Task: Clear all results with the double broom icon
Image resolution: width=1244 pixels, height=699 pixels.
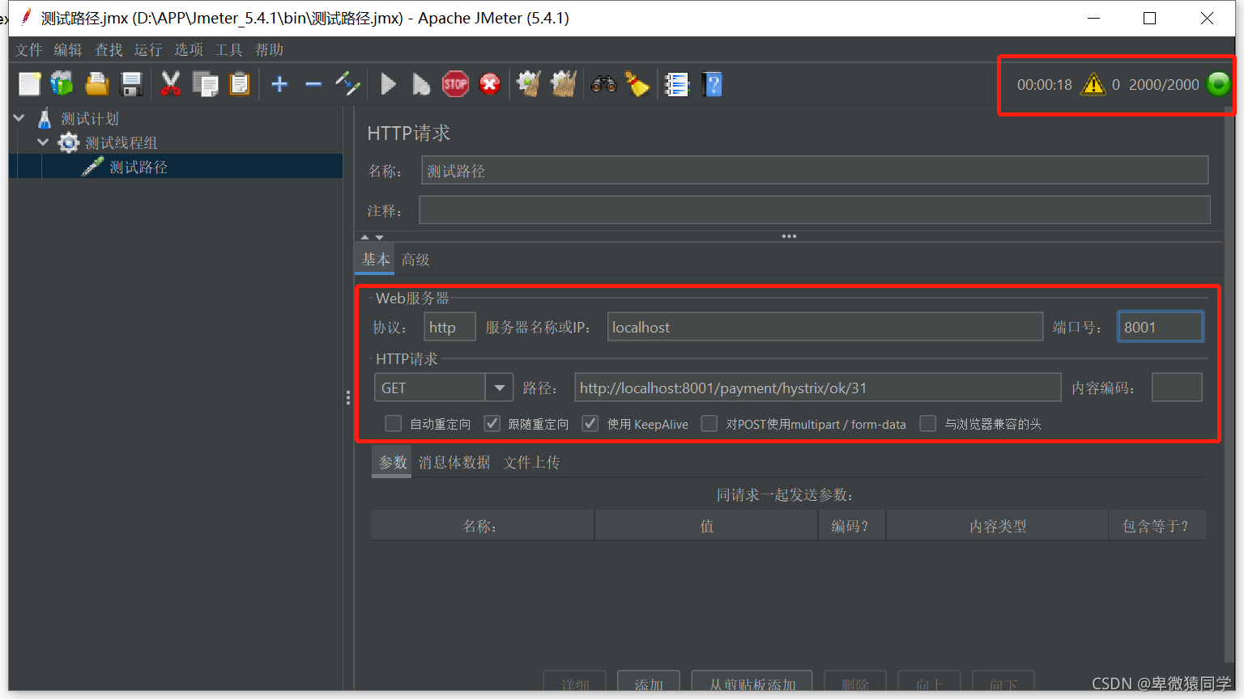Action: (x=564, y=84)
